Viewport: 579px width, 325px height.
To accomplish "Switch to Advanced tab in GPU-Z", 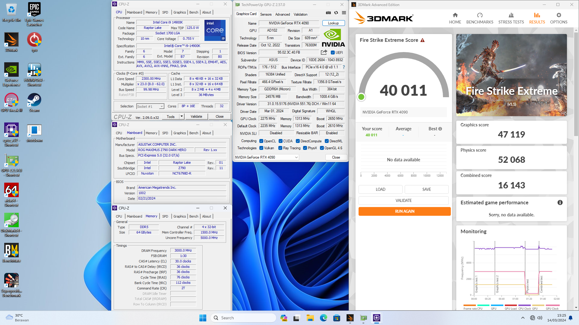I will pyautogui.click(x=283, y=14).
